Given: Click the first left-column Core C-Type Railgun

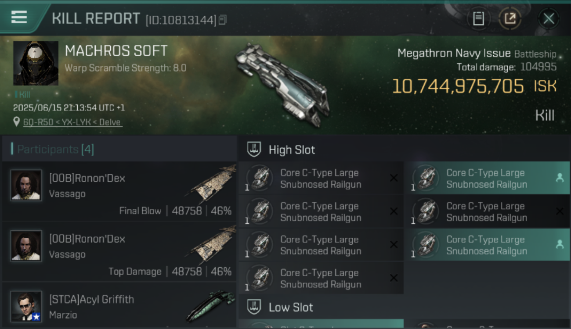Looking at the screenshot, I should coord(321,178).
